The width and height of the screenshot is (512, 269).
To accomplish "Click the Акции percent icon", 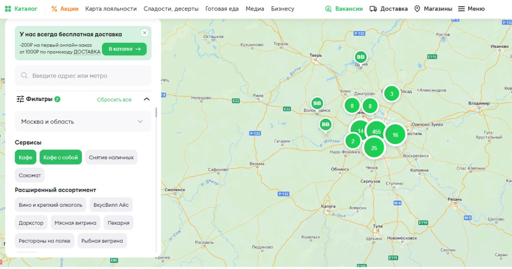I will coord(54,9).
